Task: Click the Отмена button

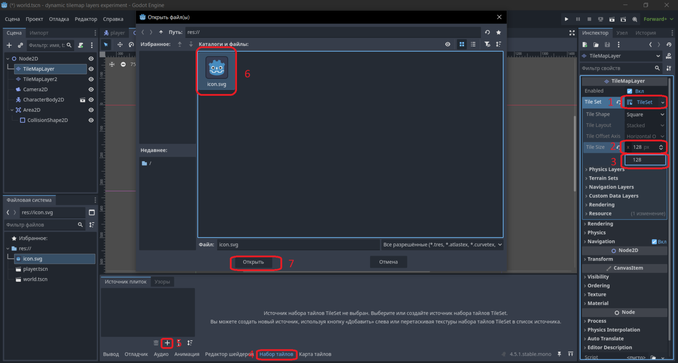Action: [x=388, y=262]
